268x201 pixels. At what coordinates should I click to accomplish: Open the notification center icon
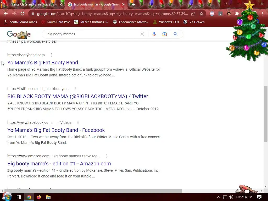(259, 197)
